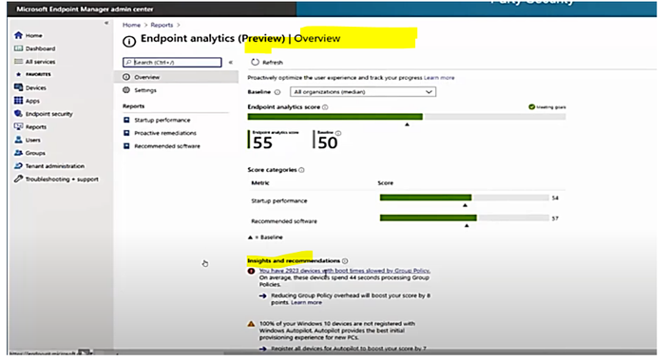The width and height of the screenshot is (668, 361).
Task: Select Tenant administration menu entry
Action: (x=55, y=166)
